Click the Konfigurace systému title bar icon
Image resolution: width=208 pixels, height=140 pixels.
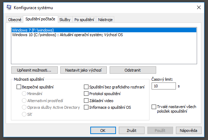click(x=9, y=7)
